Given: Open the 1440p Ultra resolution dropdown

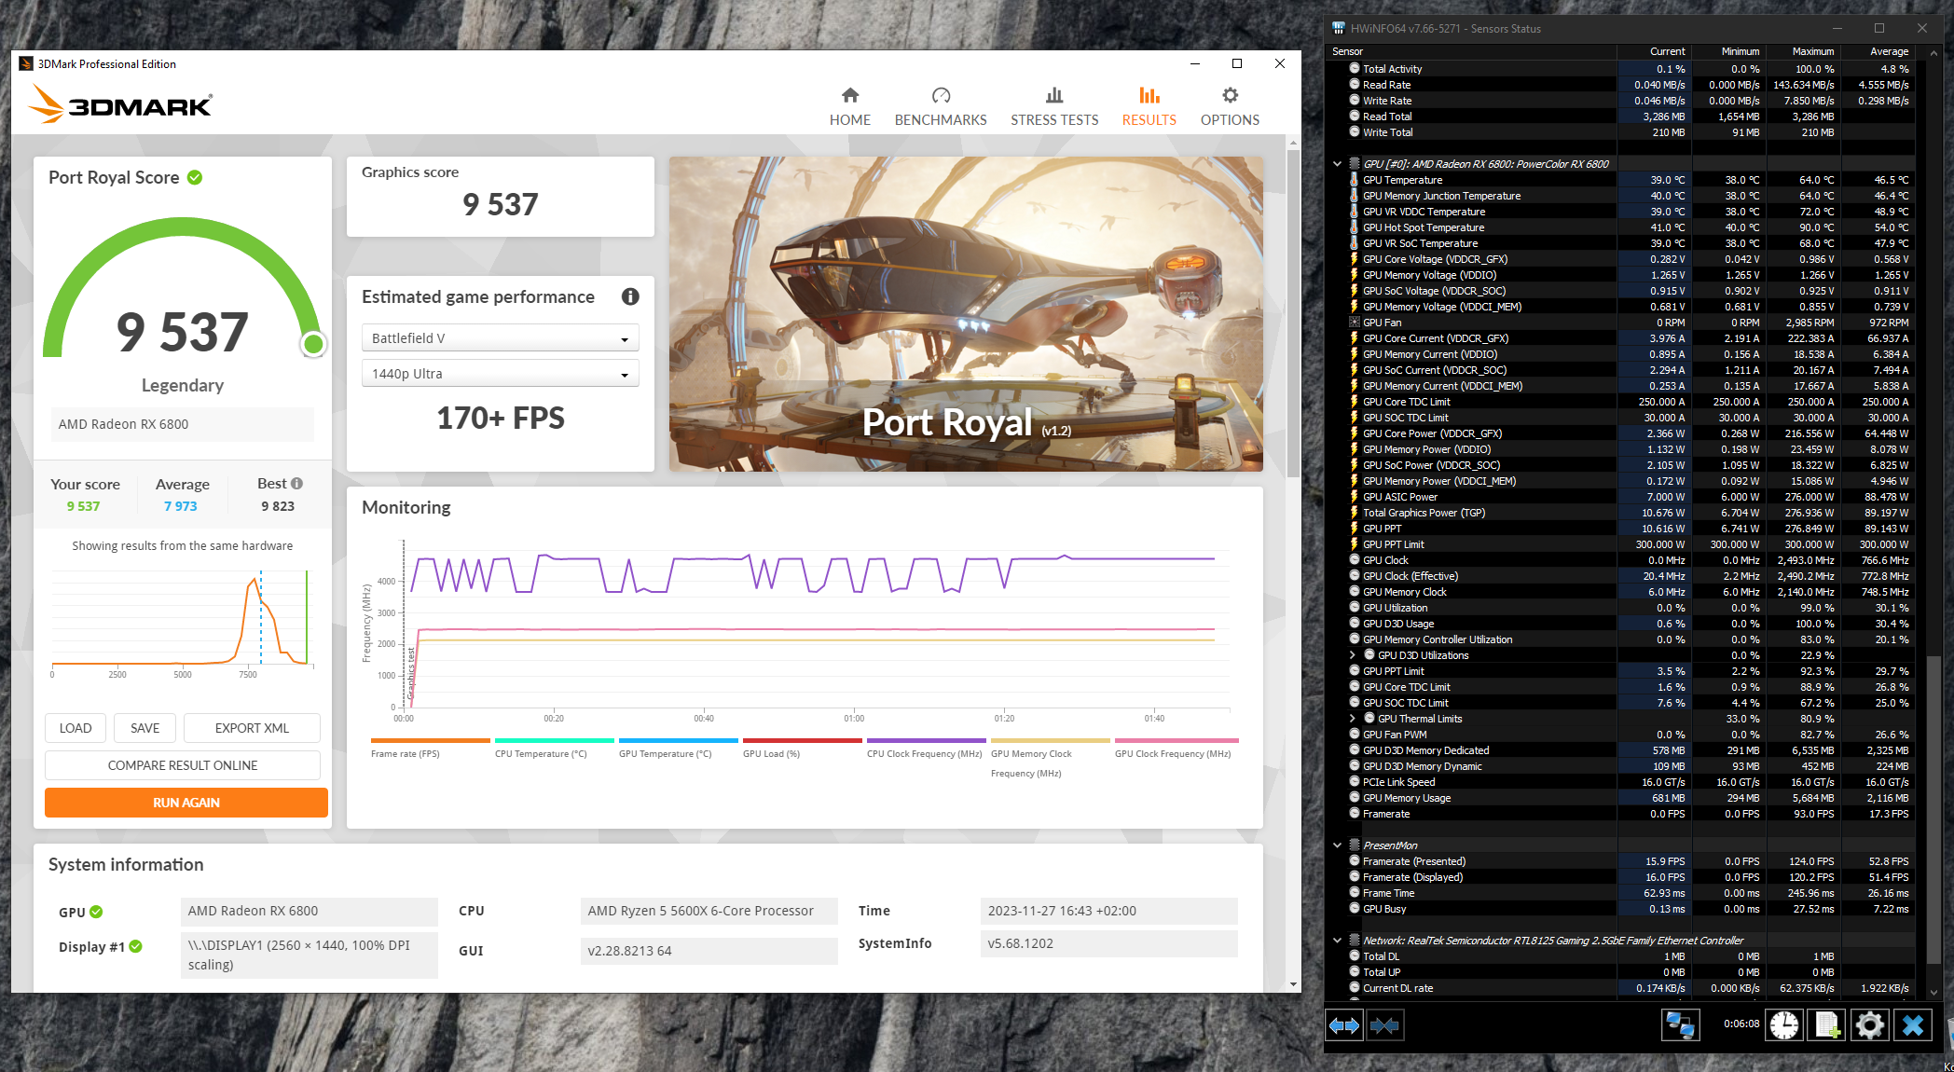Looking at the screenshot, I should 500,374.
